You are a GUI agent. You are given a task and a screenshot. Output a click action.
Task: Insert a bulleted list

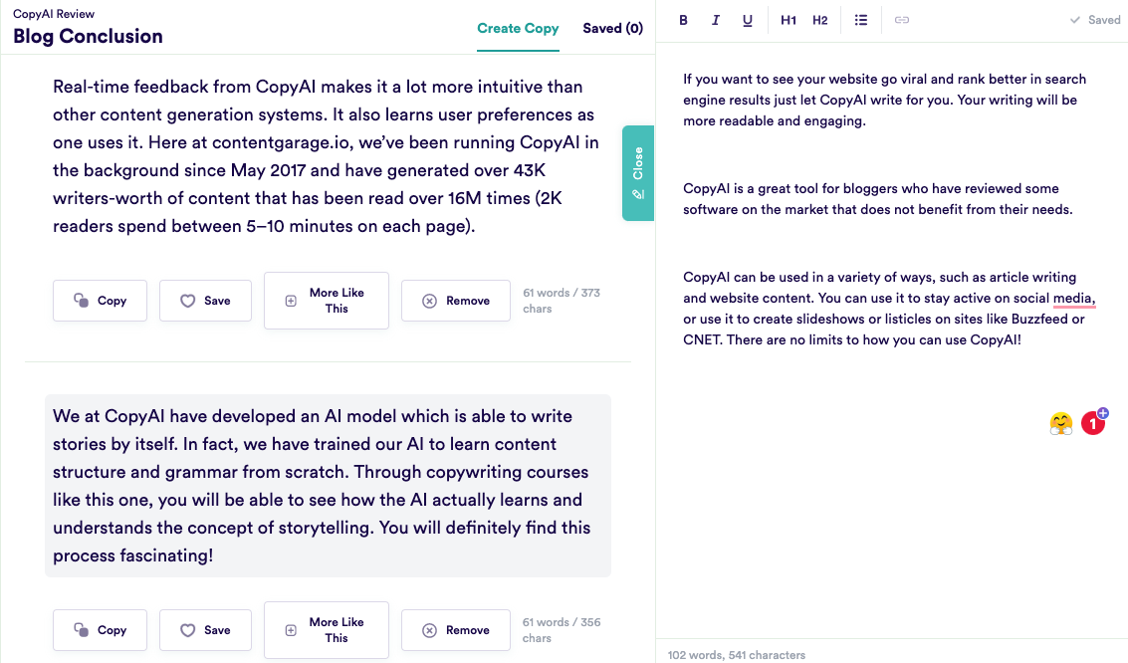click(x=861, y=20)
